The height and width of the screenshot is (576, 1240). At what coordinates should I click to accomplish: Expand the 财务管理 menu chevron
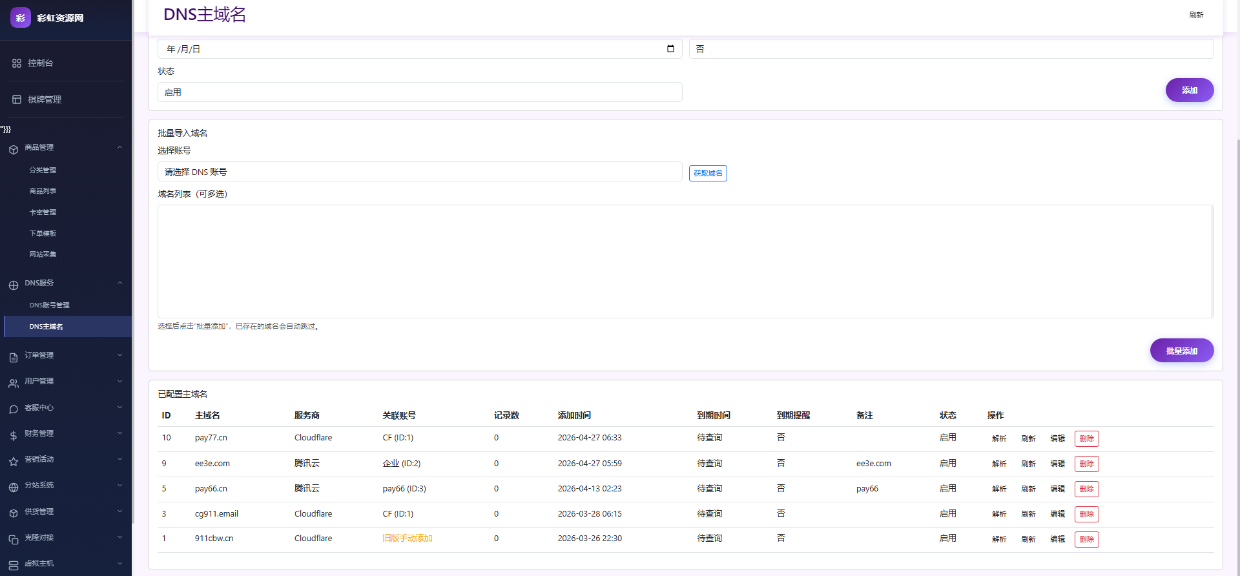(x=119, y=433)
